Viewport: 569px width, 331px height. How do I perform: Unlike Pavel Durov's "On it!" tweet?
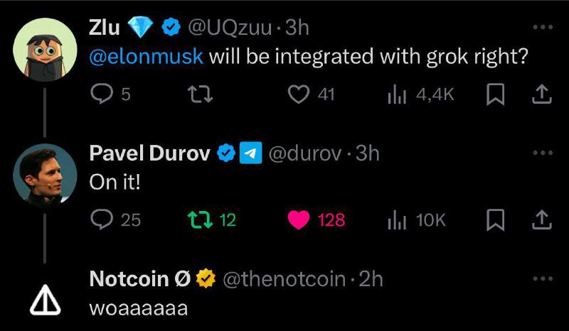point(297,220)
